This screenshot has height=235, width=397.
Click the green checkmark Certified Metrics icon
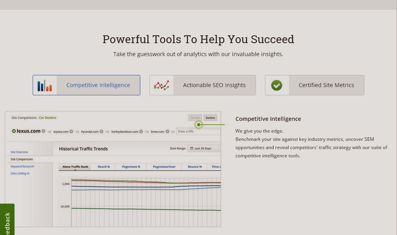point(277,86)
